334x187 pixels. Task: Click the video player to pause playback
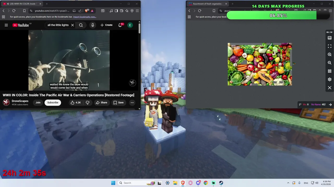coord(69,60)
